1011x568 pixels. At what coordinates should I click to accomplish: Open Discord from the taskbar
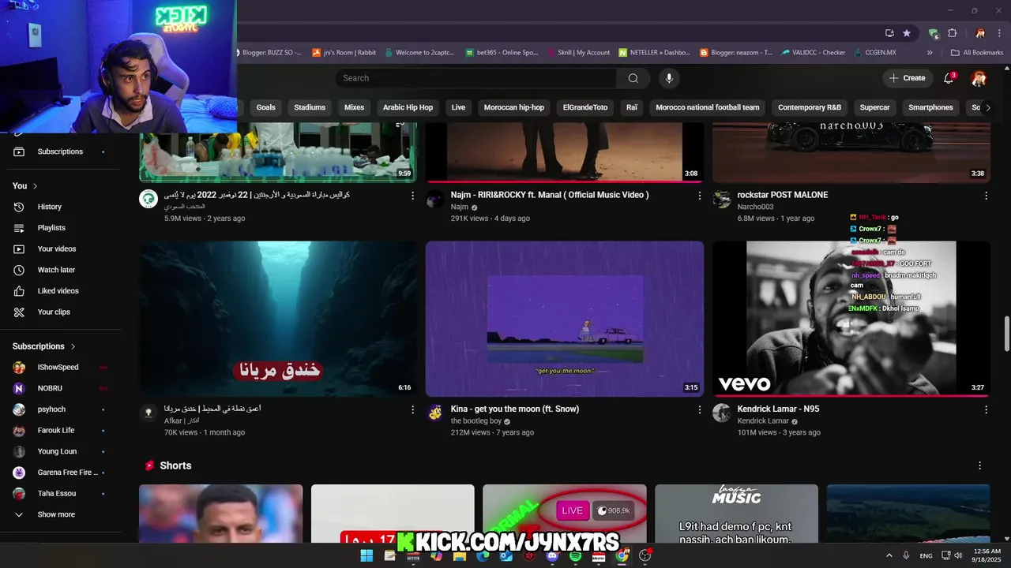click(x=552, y=555)
